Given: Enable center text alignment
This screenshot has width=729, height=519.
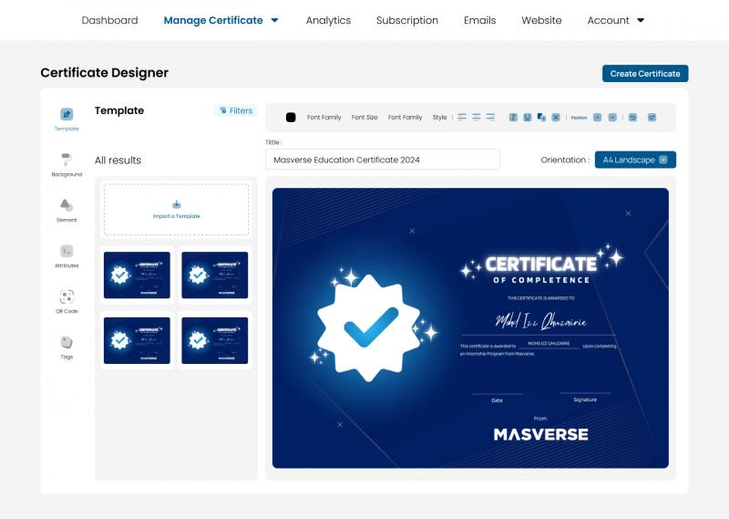Looking at the screenshot, I should (476, 118).
